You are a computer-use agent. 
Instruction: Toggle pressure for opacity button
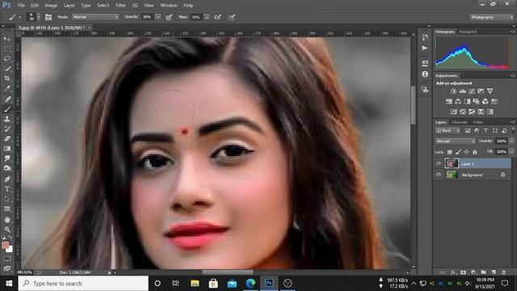click(x=169, y=17)
